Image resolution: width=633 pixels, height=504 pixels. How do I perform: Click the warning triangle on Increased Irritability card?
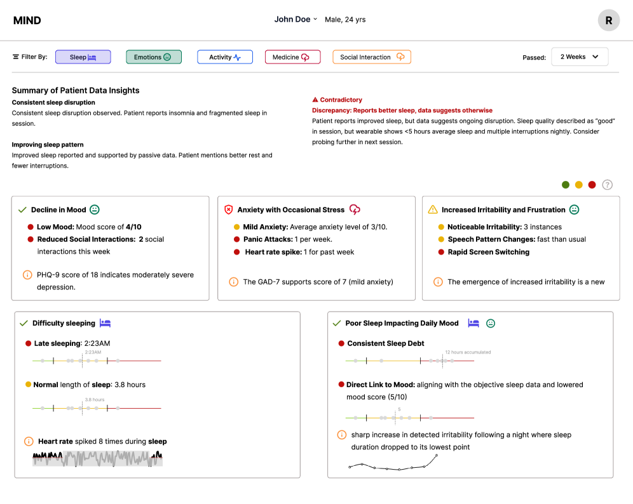(433, 209)
